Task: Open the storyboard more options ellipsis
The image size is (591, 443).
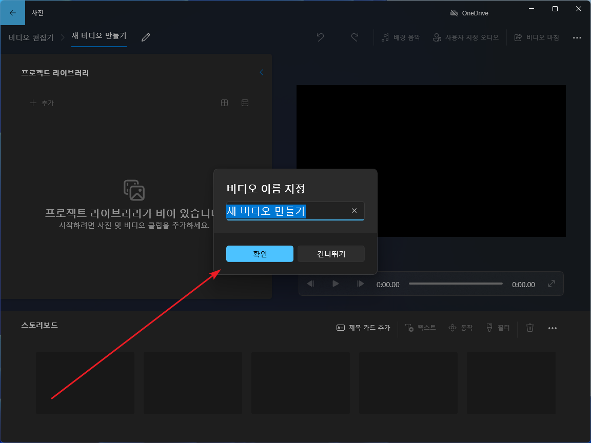Action: pos(553,328)
